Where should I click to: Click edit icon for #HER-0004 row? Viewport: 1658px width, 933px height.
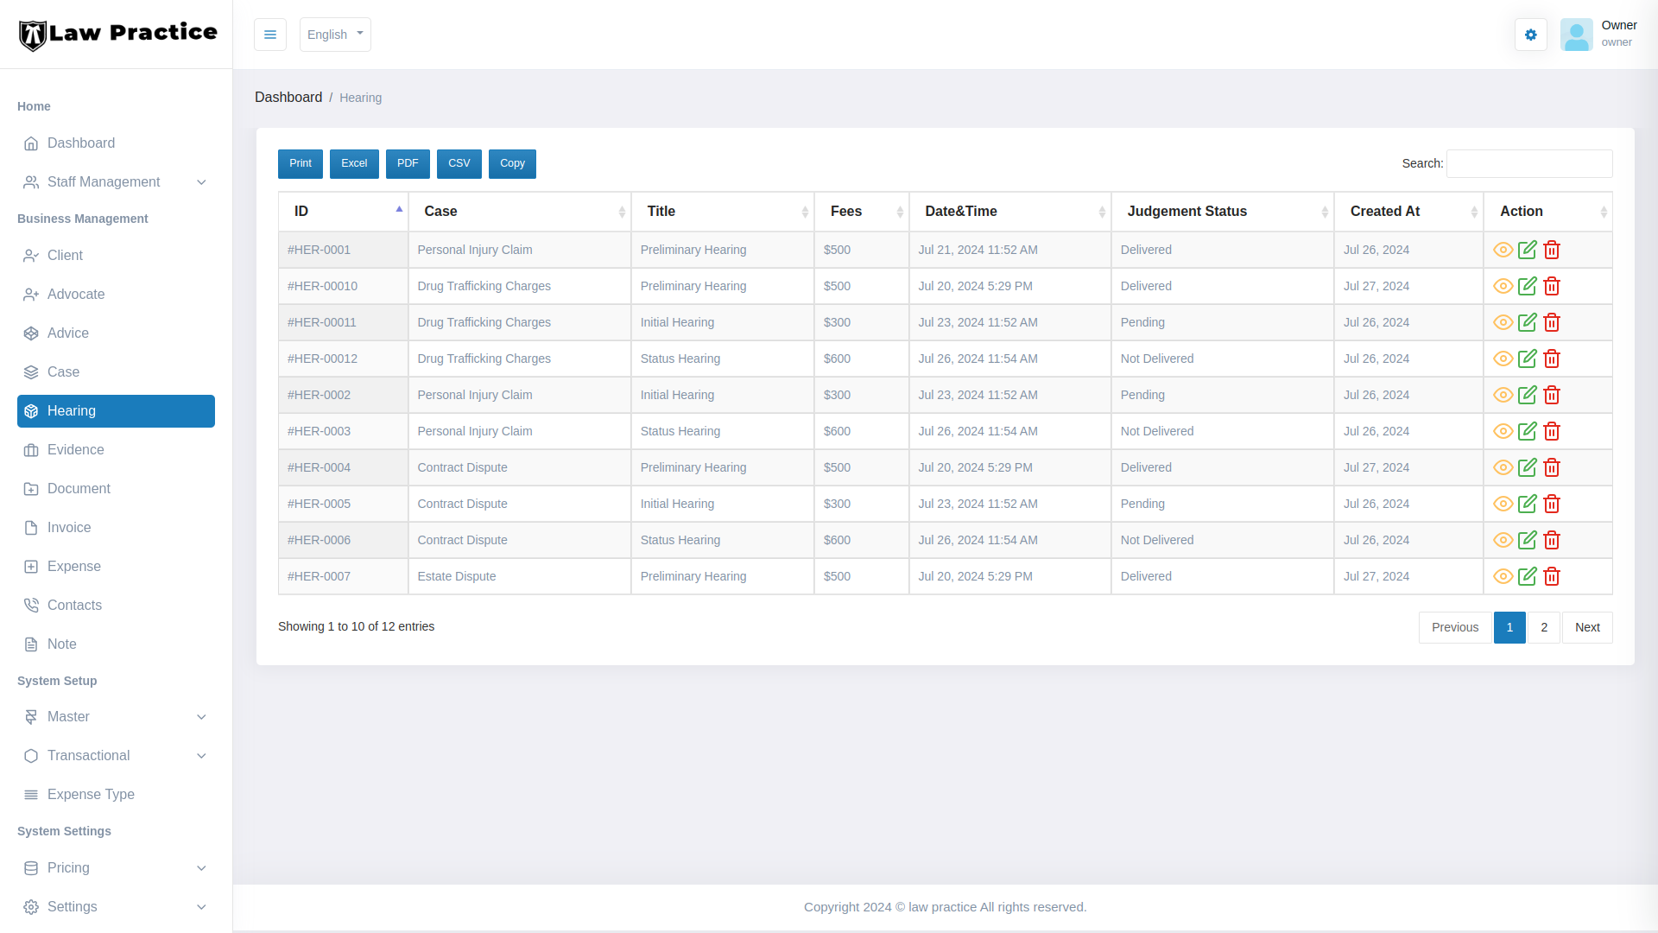1527,467
